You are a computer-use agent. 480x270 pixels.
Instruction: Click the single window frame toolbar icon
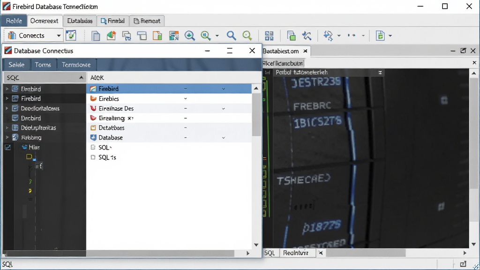coord(142,36)
